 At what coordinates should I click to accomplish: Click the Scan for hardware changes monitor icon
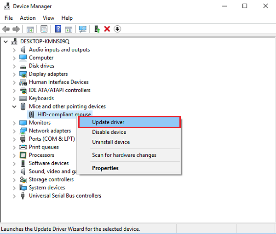[83, 29]
